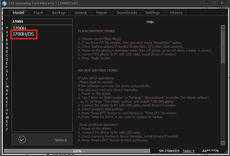Click the AA**-**70 serial in status bar
Viewport: 230px width, 156px height.
point(210,151)
